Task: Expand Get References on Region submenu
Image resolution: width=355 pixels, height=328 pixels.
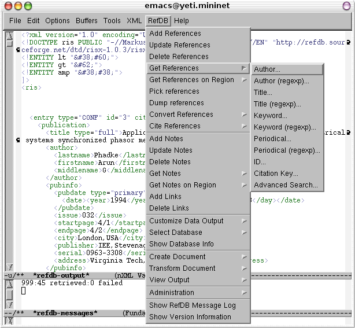Action: [x=191, y=80]
